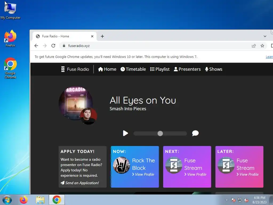Go to the Home nav item
Screen dimensions: 273x205
click(x=107, y=69)
